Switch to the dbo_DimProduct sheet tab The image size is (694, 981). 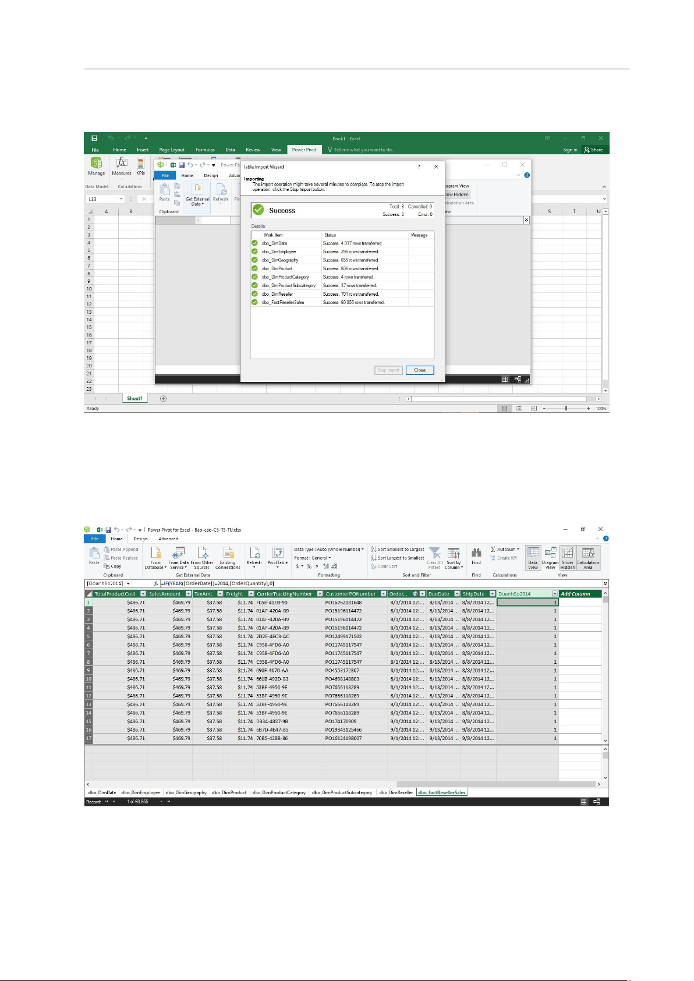(x=229, y=792)
